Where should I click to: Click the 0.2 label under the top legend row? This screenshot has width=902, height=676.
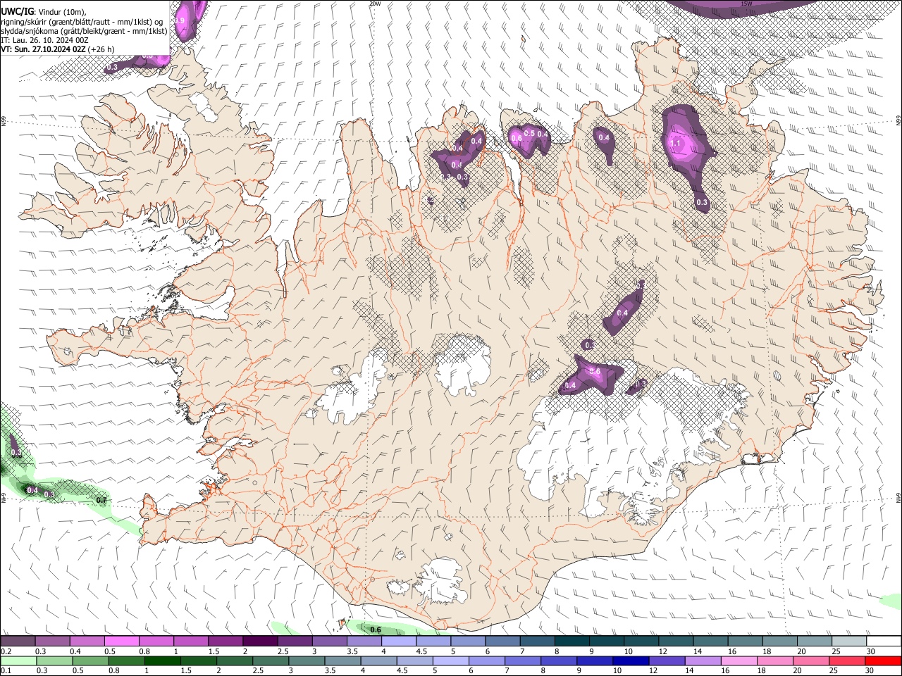tap(6, 651)
